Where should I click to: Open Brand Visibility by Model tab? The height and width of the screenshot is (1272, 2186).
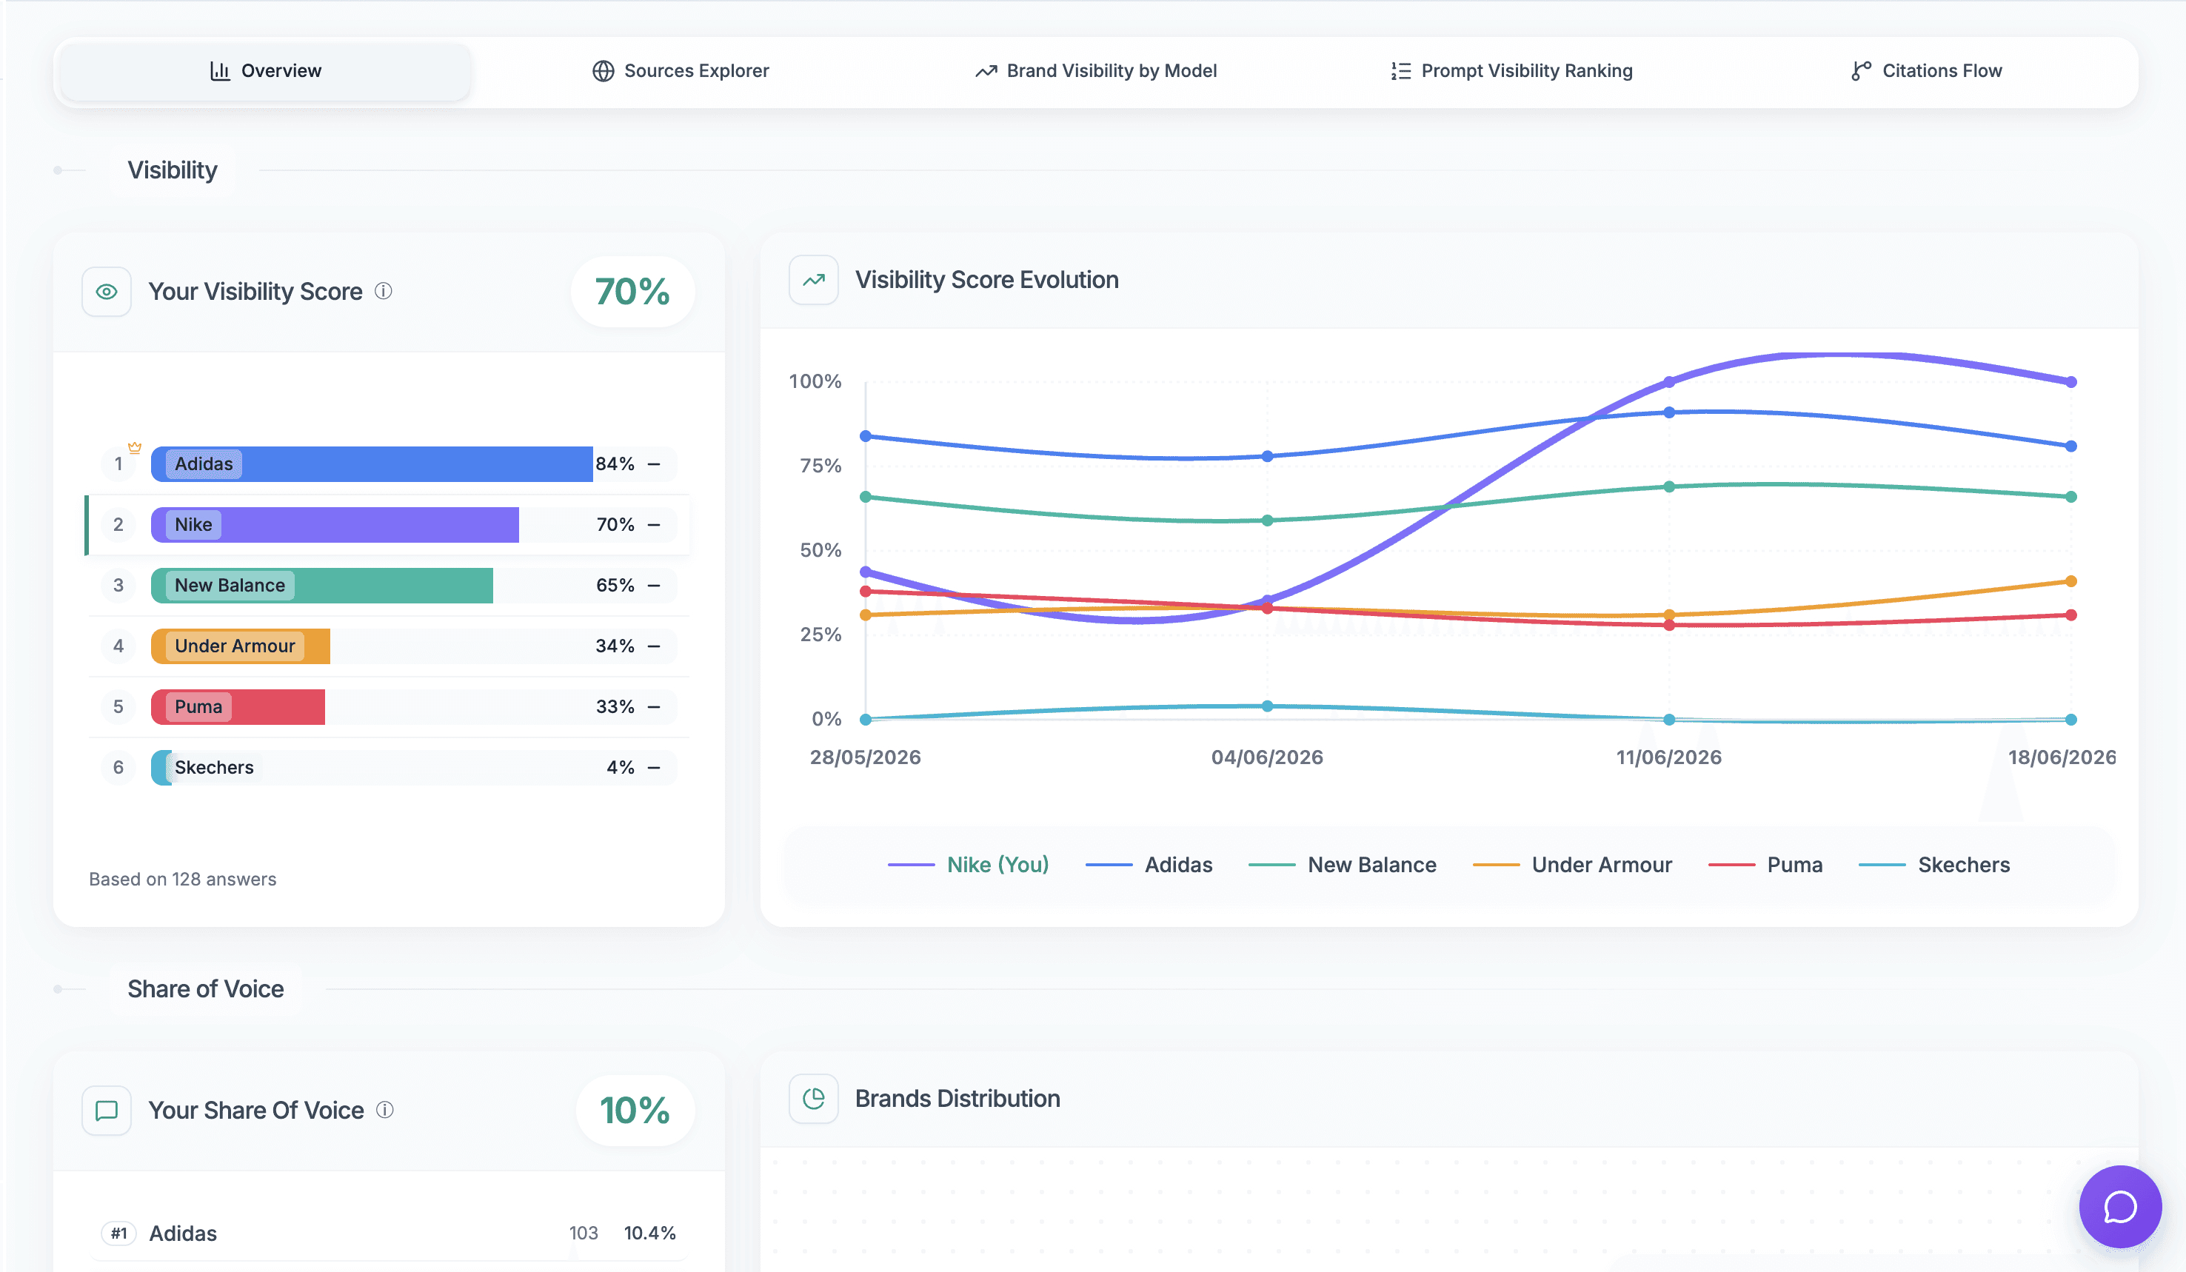pyautogui.click(x=1096, y=71)
